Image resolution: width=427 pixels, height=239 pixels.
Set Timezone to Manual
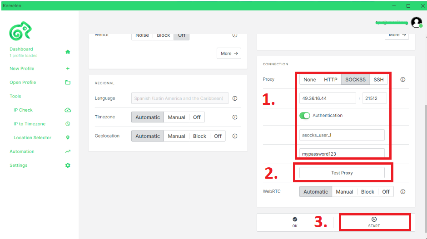coord(176,117)
